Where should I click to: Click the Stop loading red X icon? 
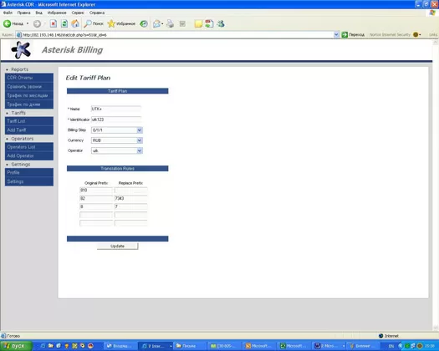[x=54, y=23]
